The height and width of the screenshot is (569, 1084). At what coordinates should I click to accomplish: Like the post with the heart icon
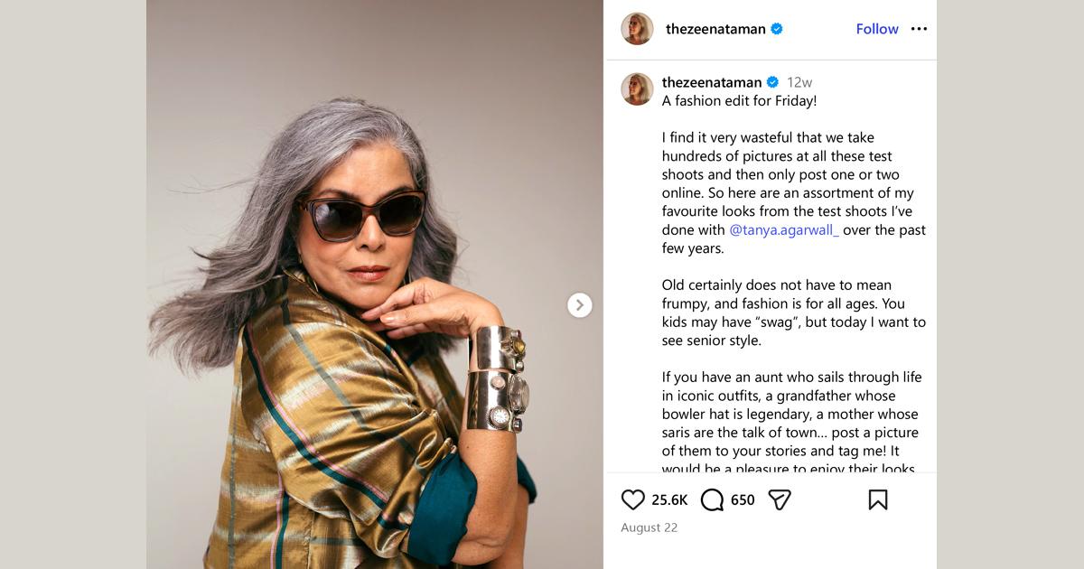click(633, 499)
